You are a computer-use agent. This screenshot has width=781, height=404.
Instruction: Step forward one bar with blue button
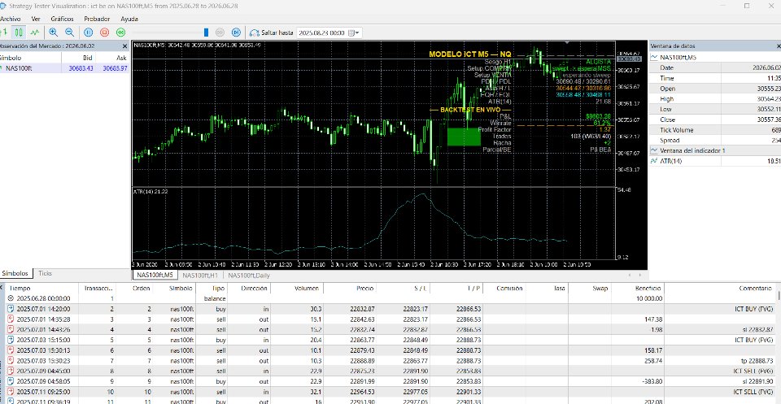point(236,33)
